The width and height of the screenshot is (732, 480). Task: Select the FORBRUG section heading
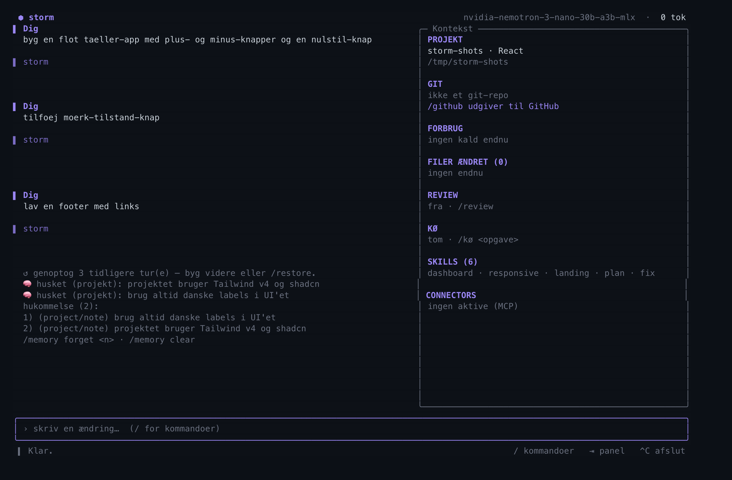[x=445, y=129]
